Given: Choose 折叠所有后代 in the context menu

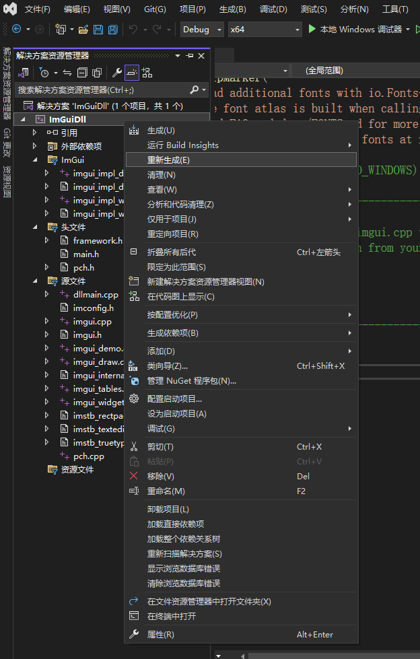Looking at the screenshot, I should (x=242, y=252).
